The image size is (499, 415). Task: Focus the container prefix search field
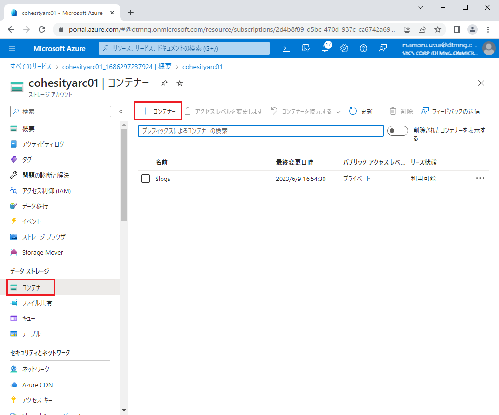pyautogui.click(x=261, y=131)
